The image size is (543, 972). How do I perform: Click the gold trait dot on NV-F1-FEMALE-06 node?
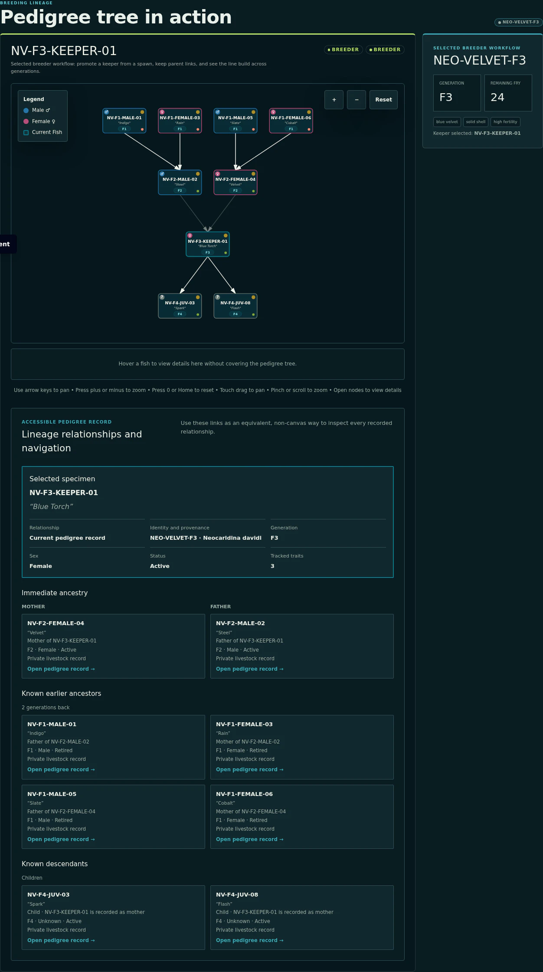tap(309, 112)
